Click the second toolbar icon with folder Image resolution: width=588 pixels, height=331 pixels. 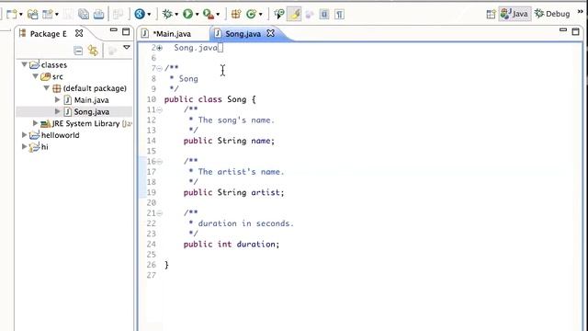[33, 15]
